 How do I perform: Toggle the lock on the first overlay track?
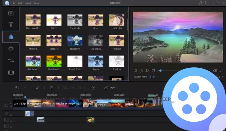(x=11, y=121)
